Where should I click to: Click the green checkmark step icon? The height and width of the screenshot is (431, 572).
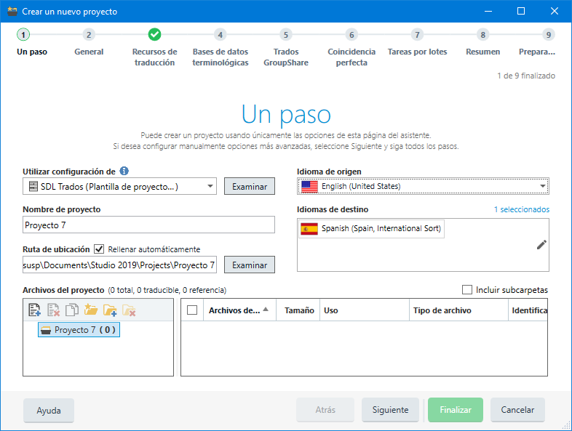pos(155,35)
